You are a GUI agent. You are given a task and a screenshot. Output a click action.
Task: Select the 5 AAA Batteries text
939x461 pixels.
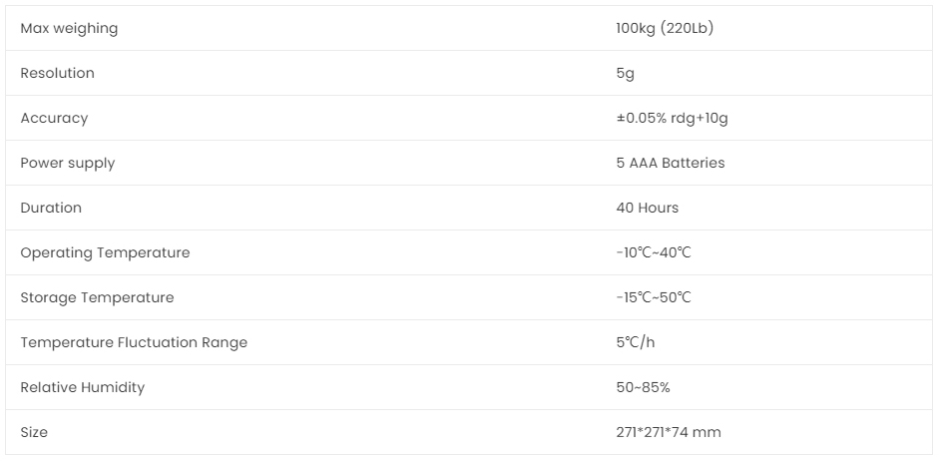pos(671,163)
